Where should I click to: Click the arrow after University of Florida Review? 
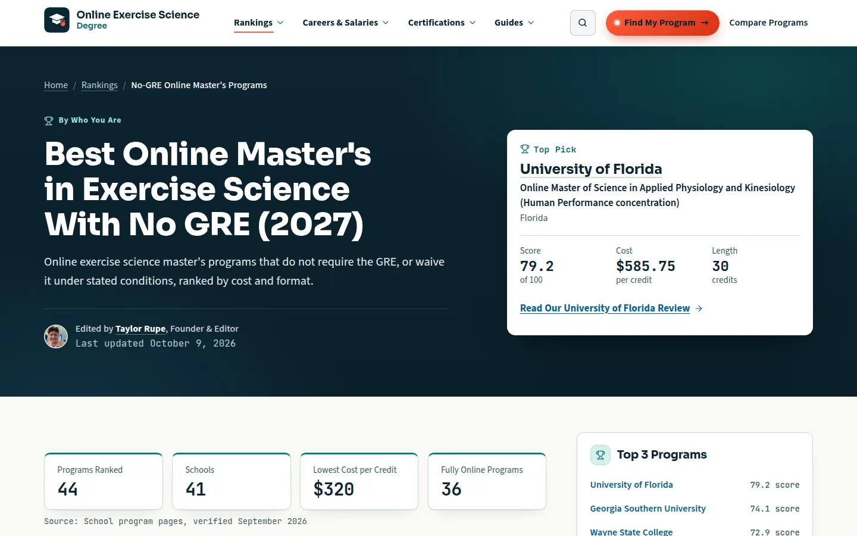pos(699,308)
